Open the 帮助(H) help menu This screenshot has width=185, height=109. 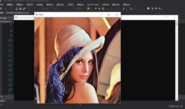(x=126, y=5)
